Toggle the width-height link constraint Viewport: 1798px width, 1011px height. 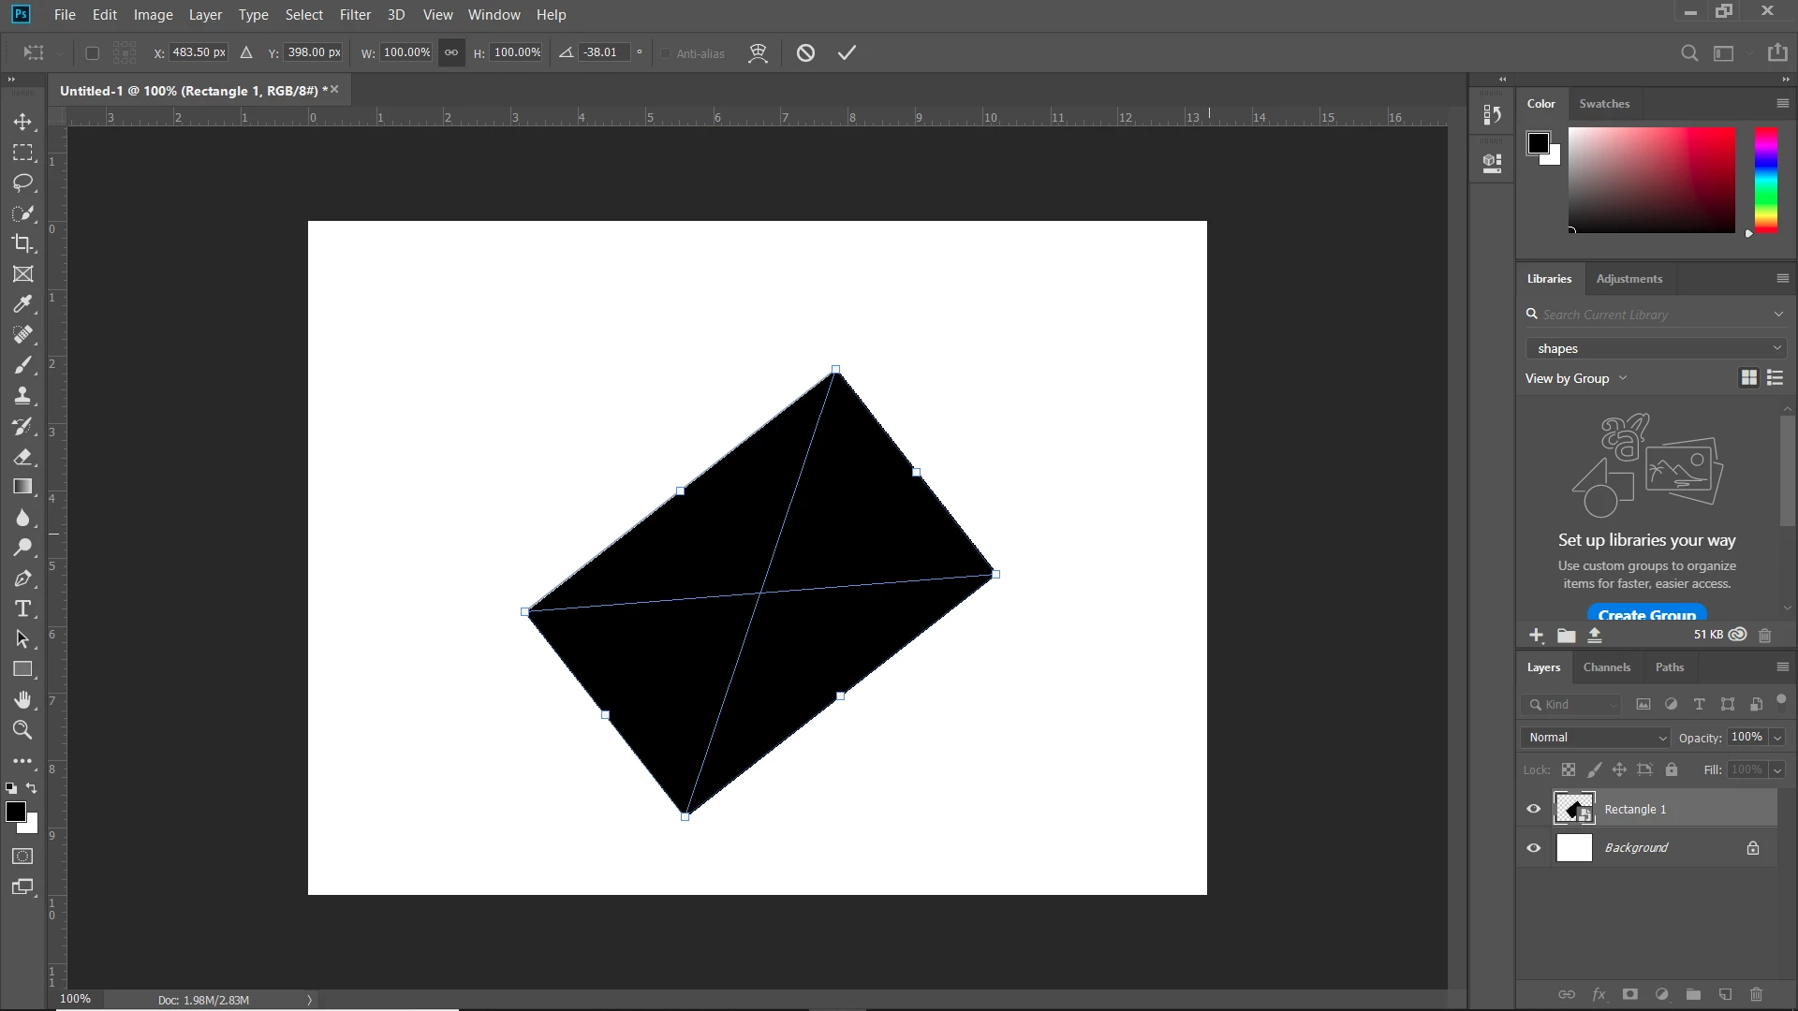click(x=451, y=52)
